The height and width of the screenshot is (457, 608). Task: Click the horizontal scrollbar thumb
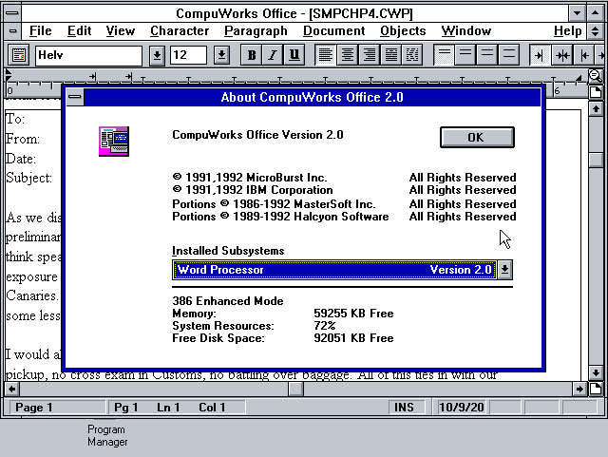tap(295, 389)
